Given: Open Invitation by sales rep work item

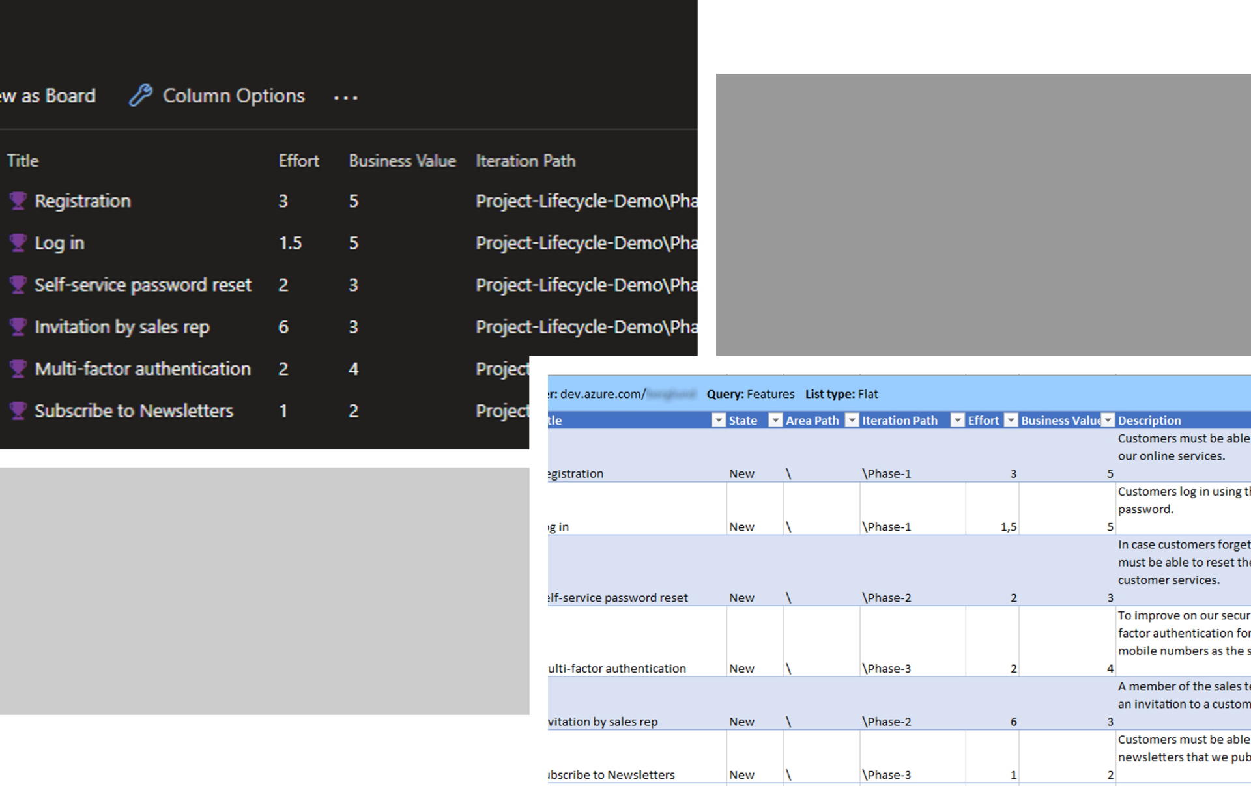Looking at the screenshot, I should (122, 327).
